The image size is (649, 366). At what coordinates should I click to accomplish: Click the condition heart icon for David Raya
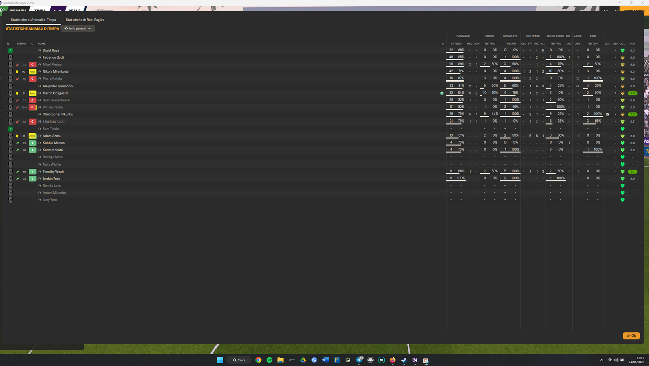(x=622, y=51)
